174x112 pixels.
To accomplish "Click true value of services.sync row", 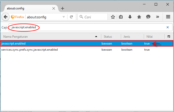I will point(147,50).
